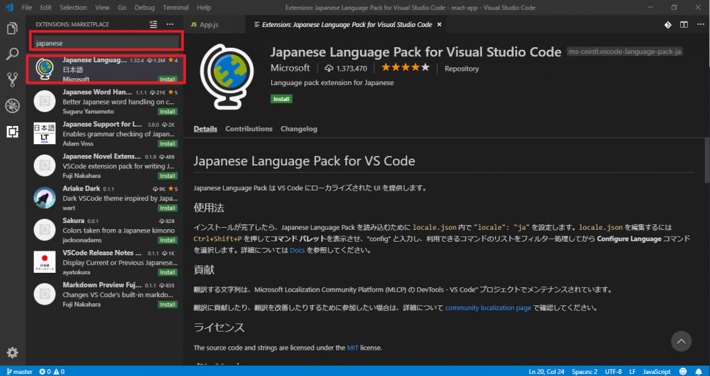Switch to the Changelog tab
Viewport: 710px width, 376px height.
point(299,129)
